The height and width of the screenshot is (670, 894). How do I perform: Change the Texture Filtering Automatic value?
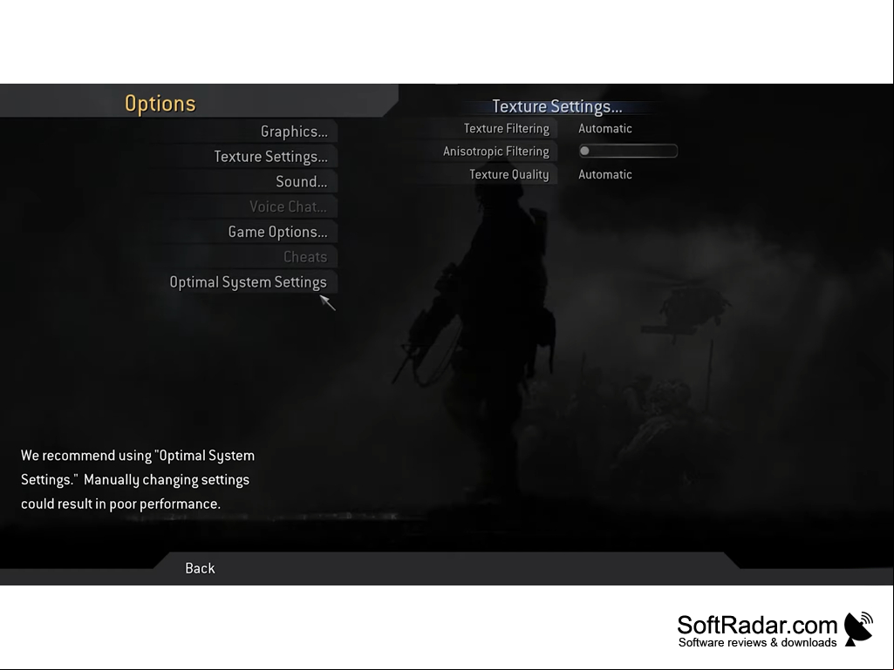pos(605,129)
